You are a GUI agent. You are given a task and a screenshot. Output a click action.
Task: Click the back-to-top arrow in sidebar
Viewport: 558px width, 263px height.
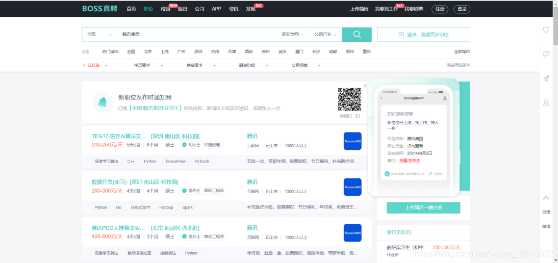click(x=546, y=198)
